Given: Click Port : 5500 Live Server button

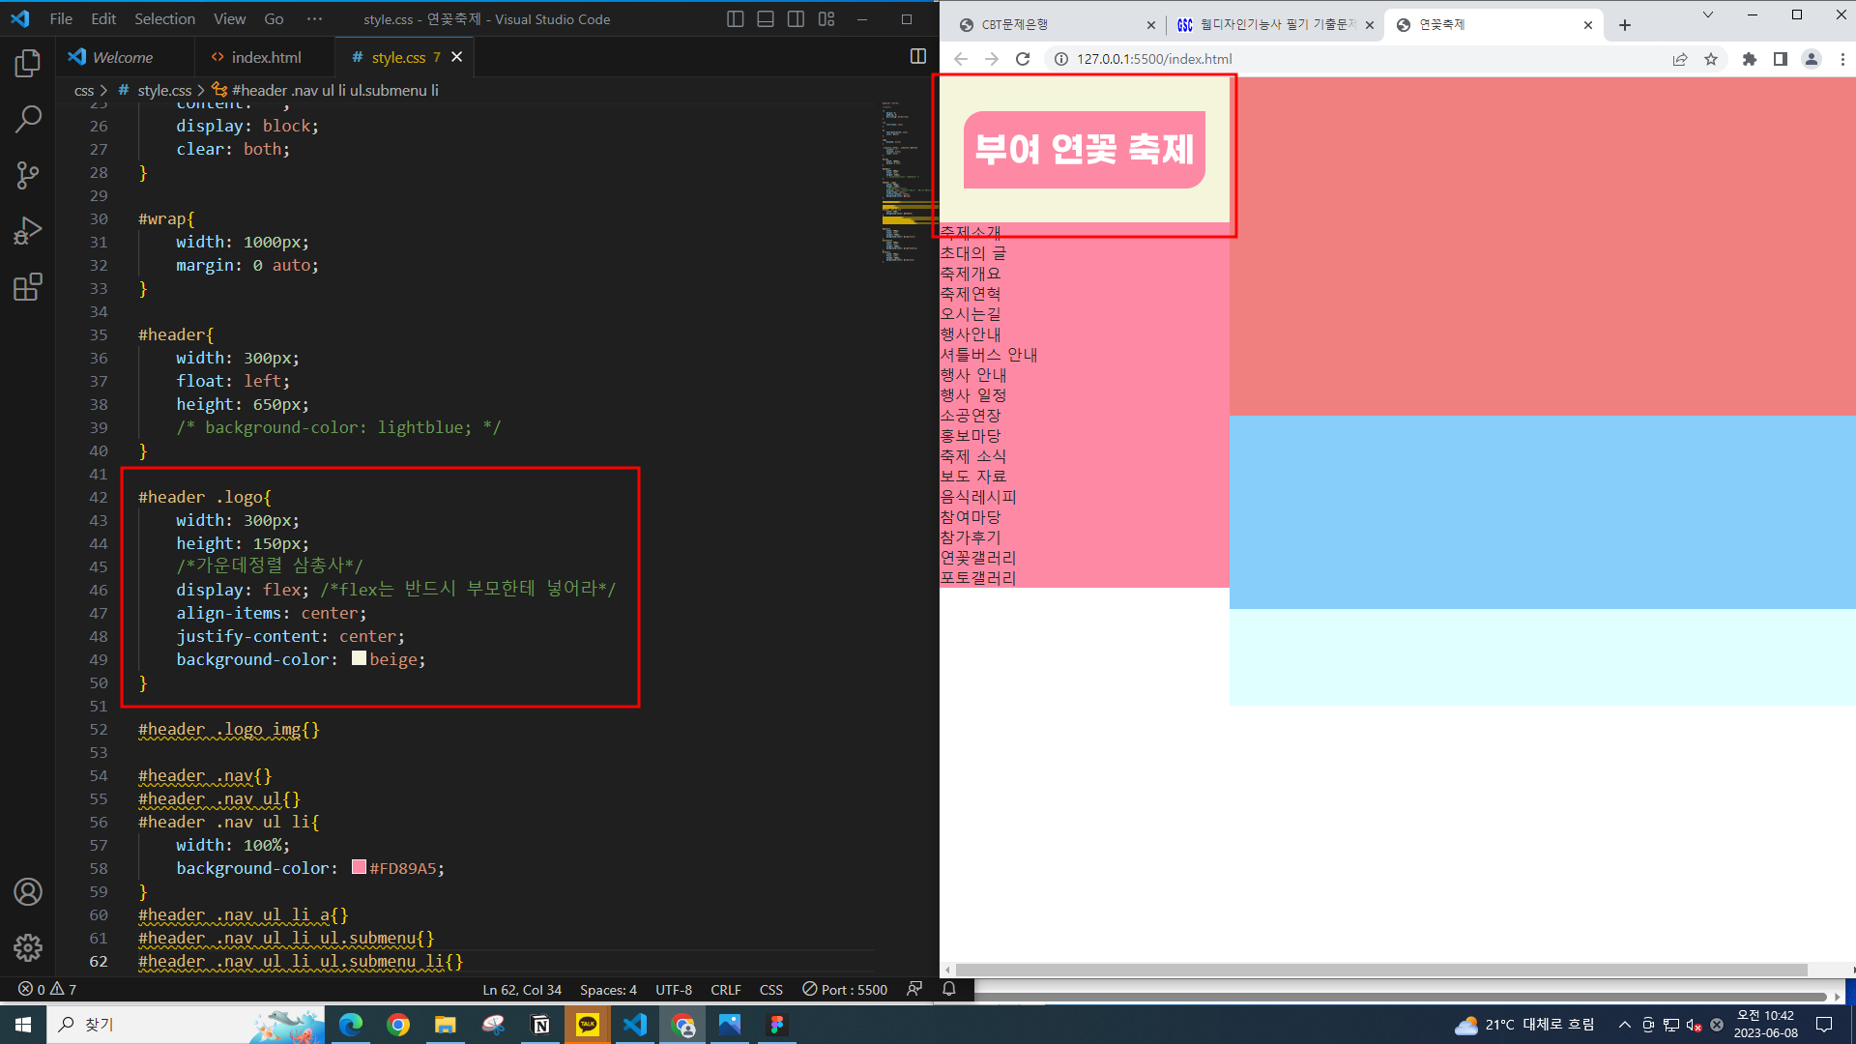Looking at the screenshot, I should tap(845, 989).
